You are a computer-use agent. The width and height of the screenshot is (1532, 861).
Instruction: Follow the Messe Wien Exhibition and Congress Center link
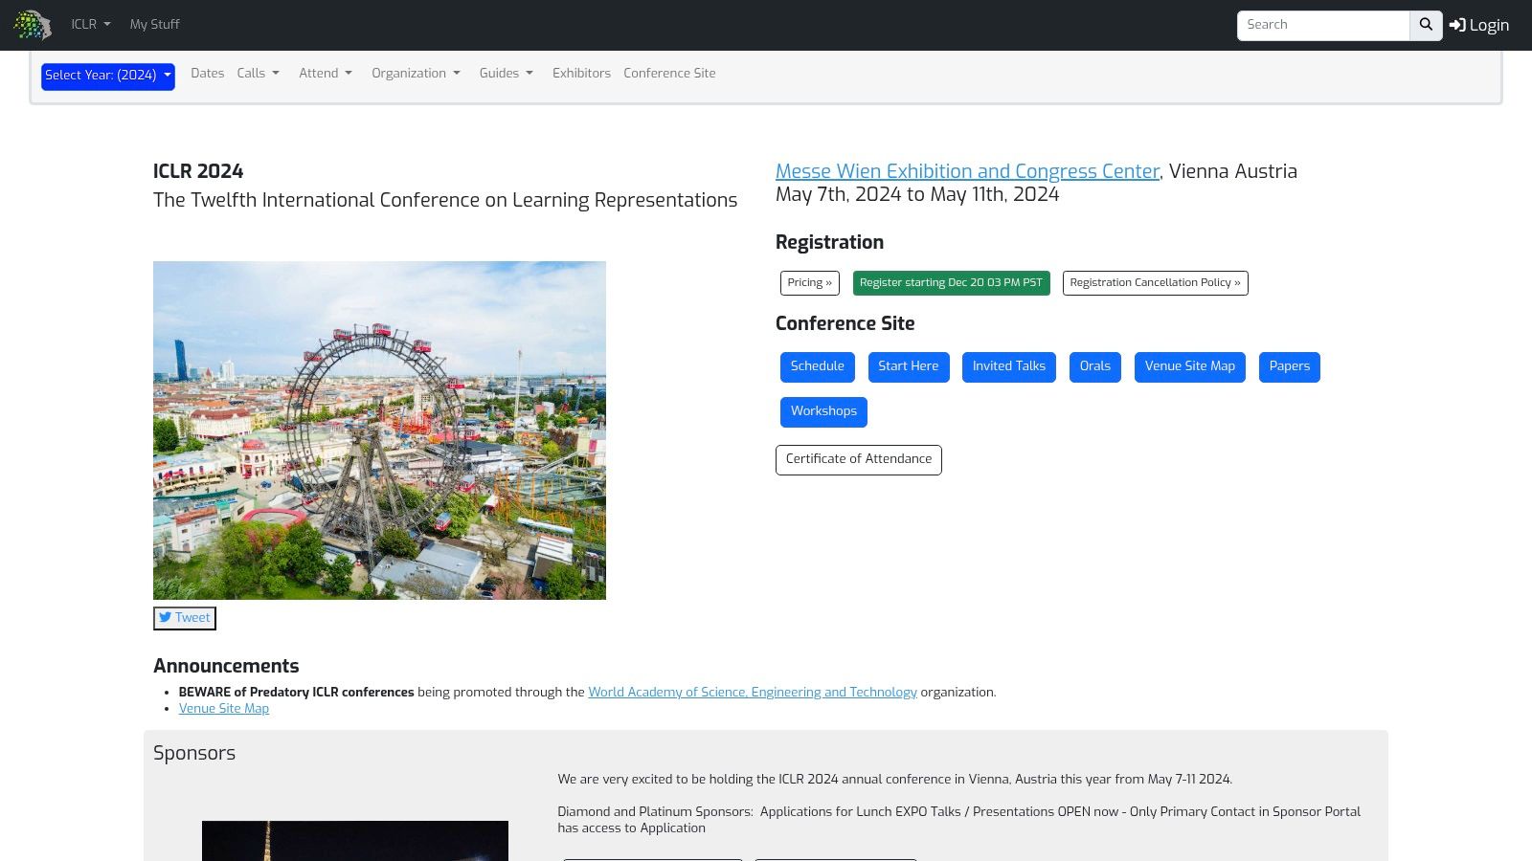(x=967, y=171)
